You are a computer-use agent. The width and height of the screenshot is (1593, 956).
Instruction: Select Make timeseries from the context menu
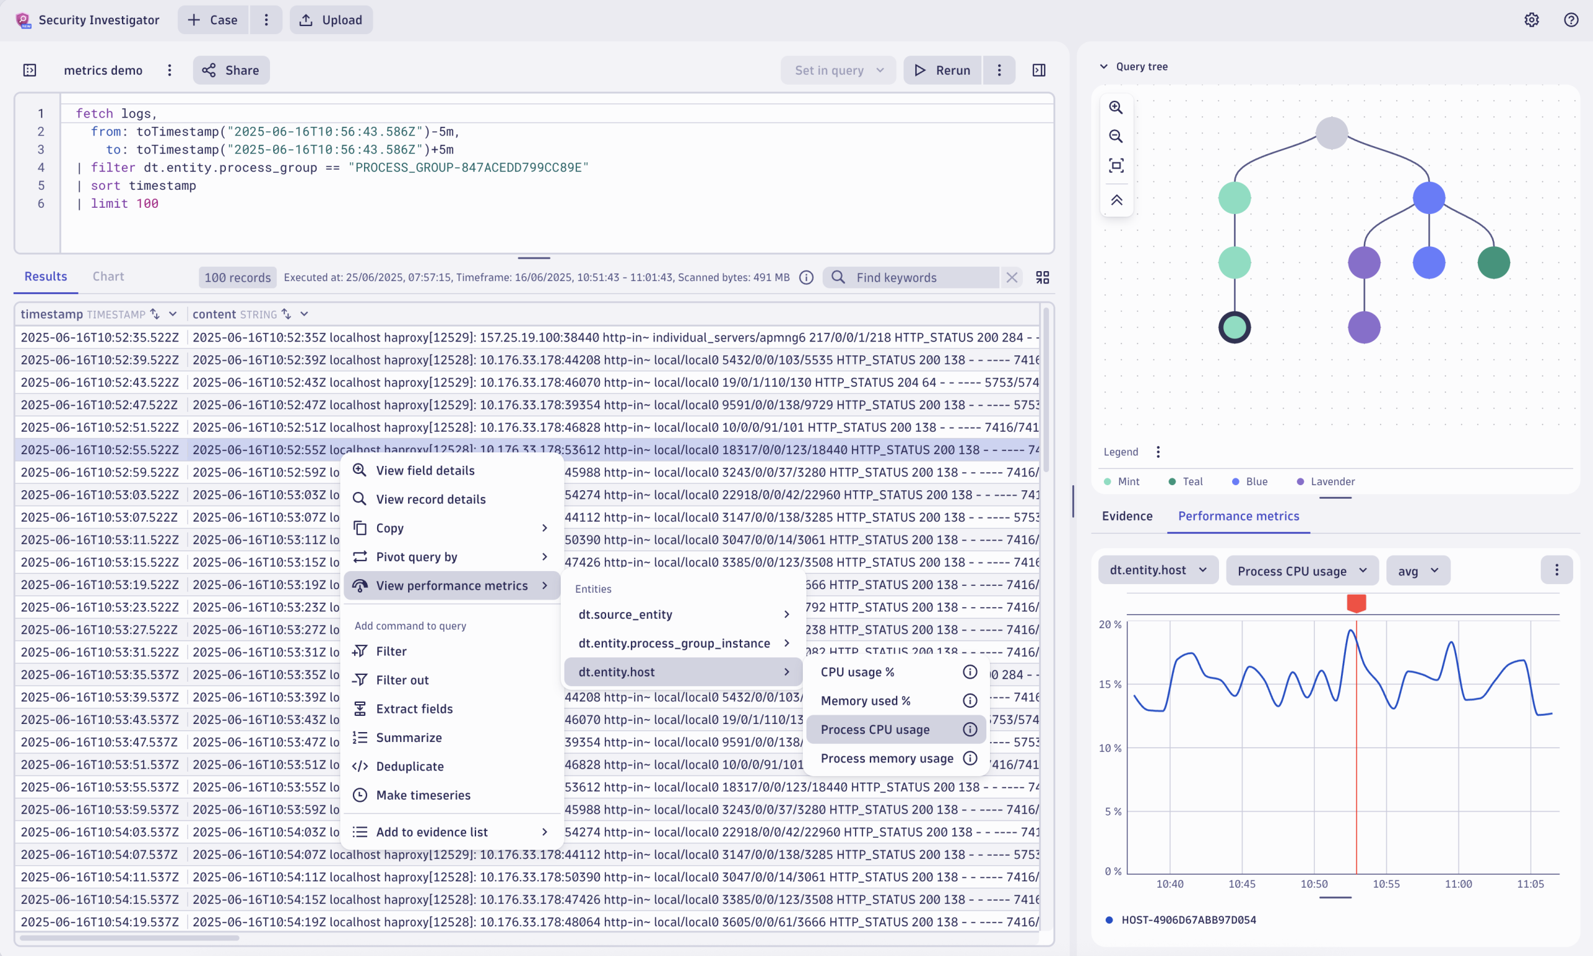pos(423,795)
